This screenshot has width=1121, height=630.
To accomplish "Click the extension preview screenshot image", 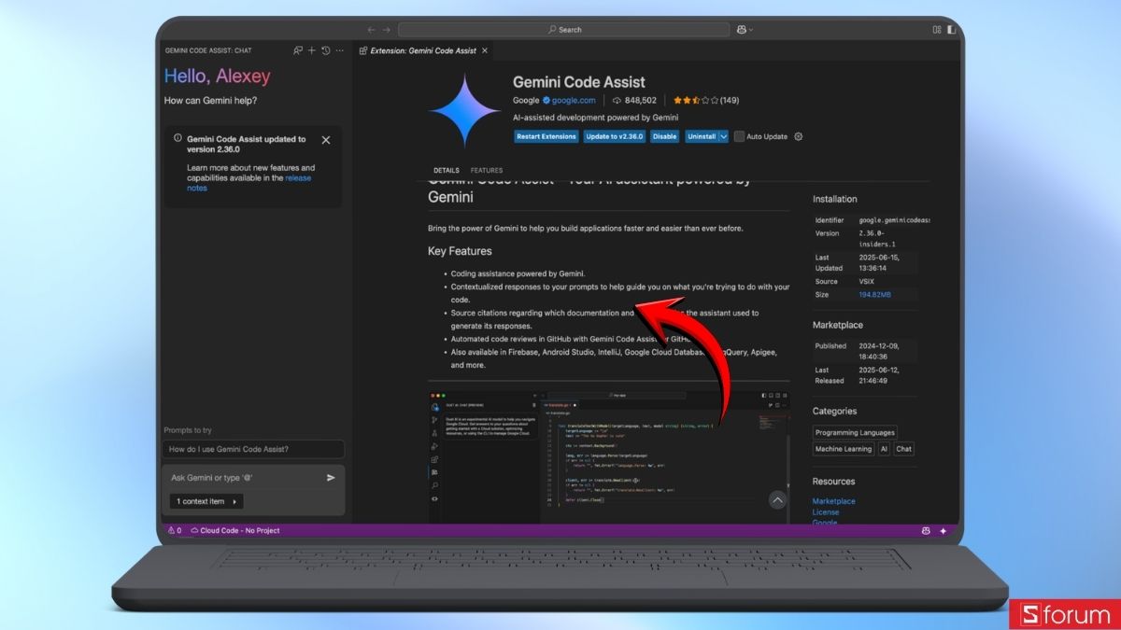I will tap(609, 457).
